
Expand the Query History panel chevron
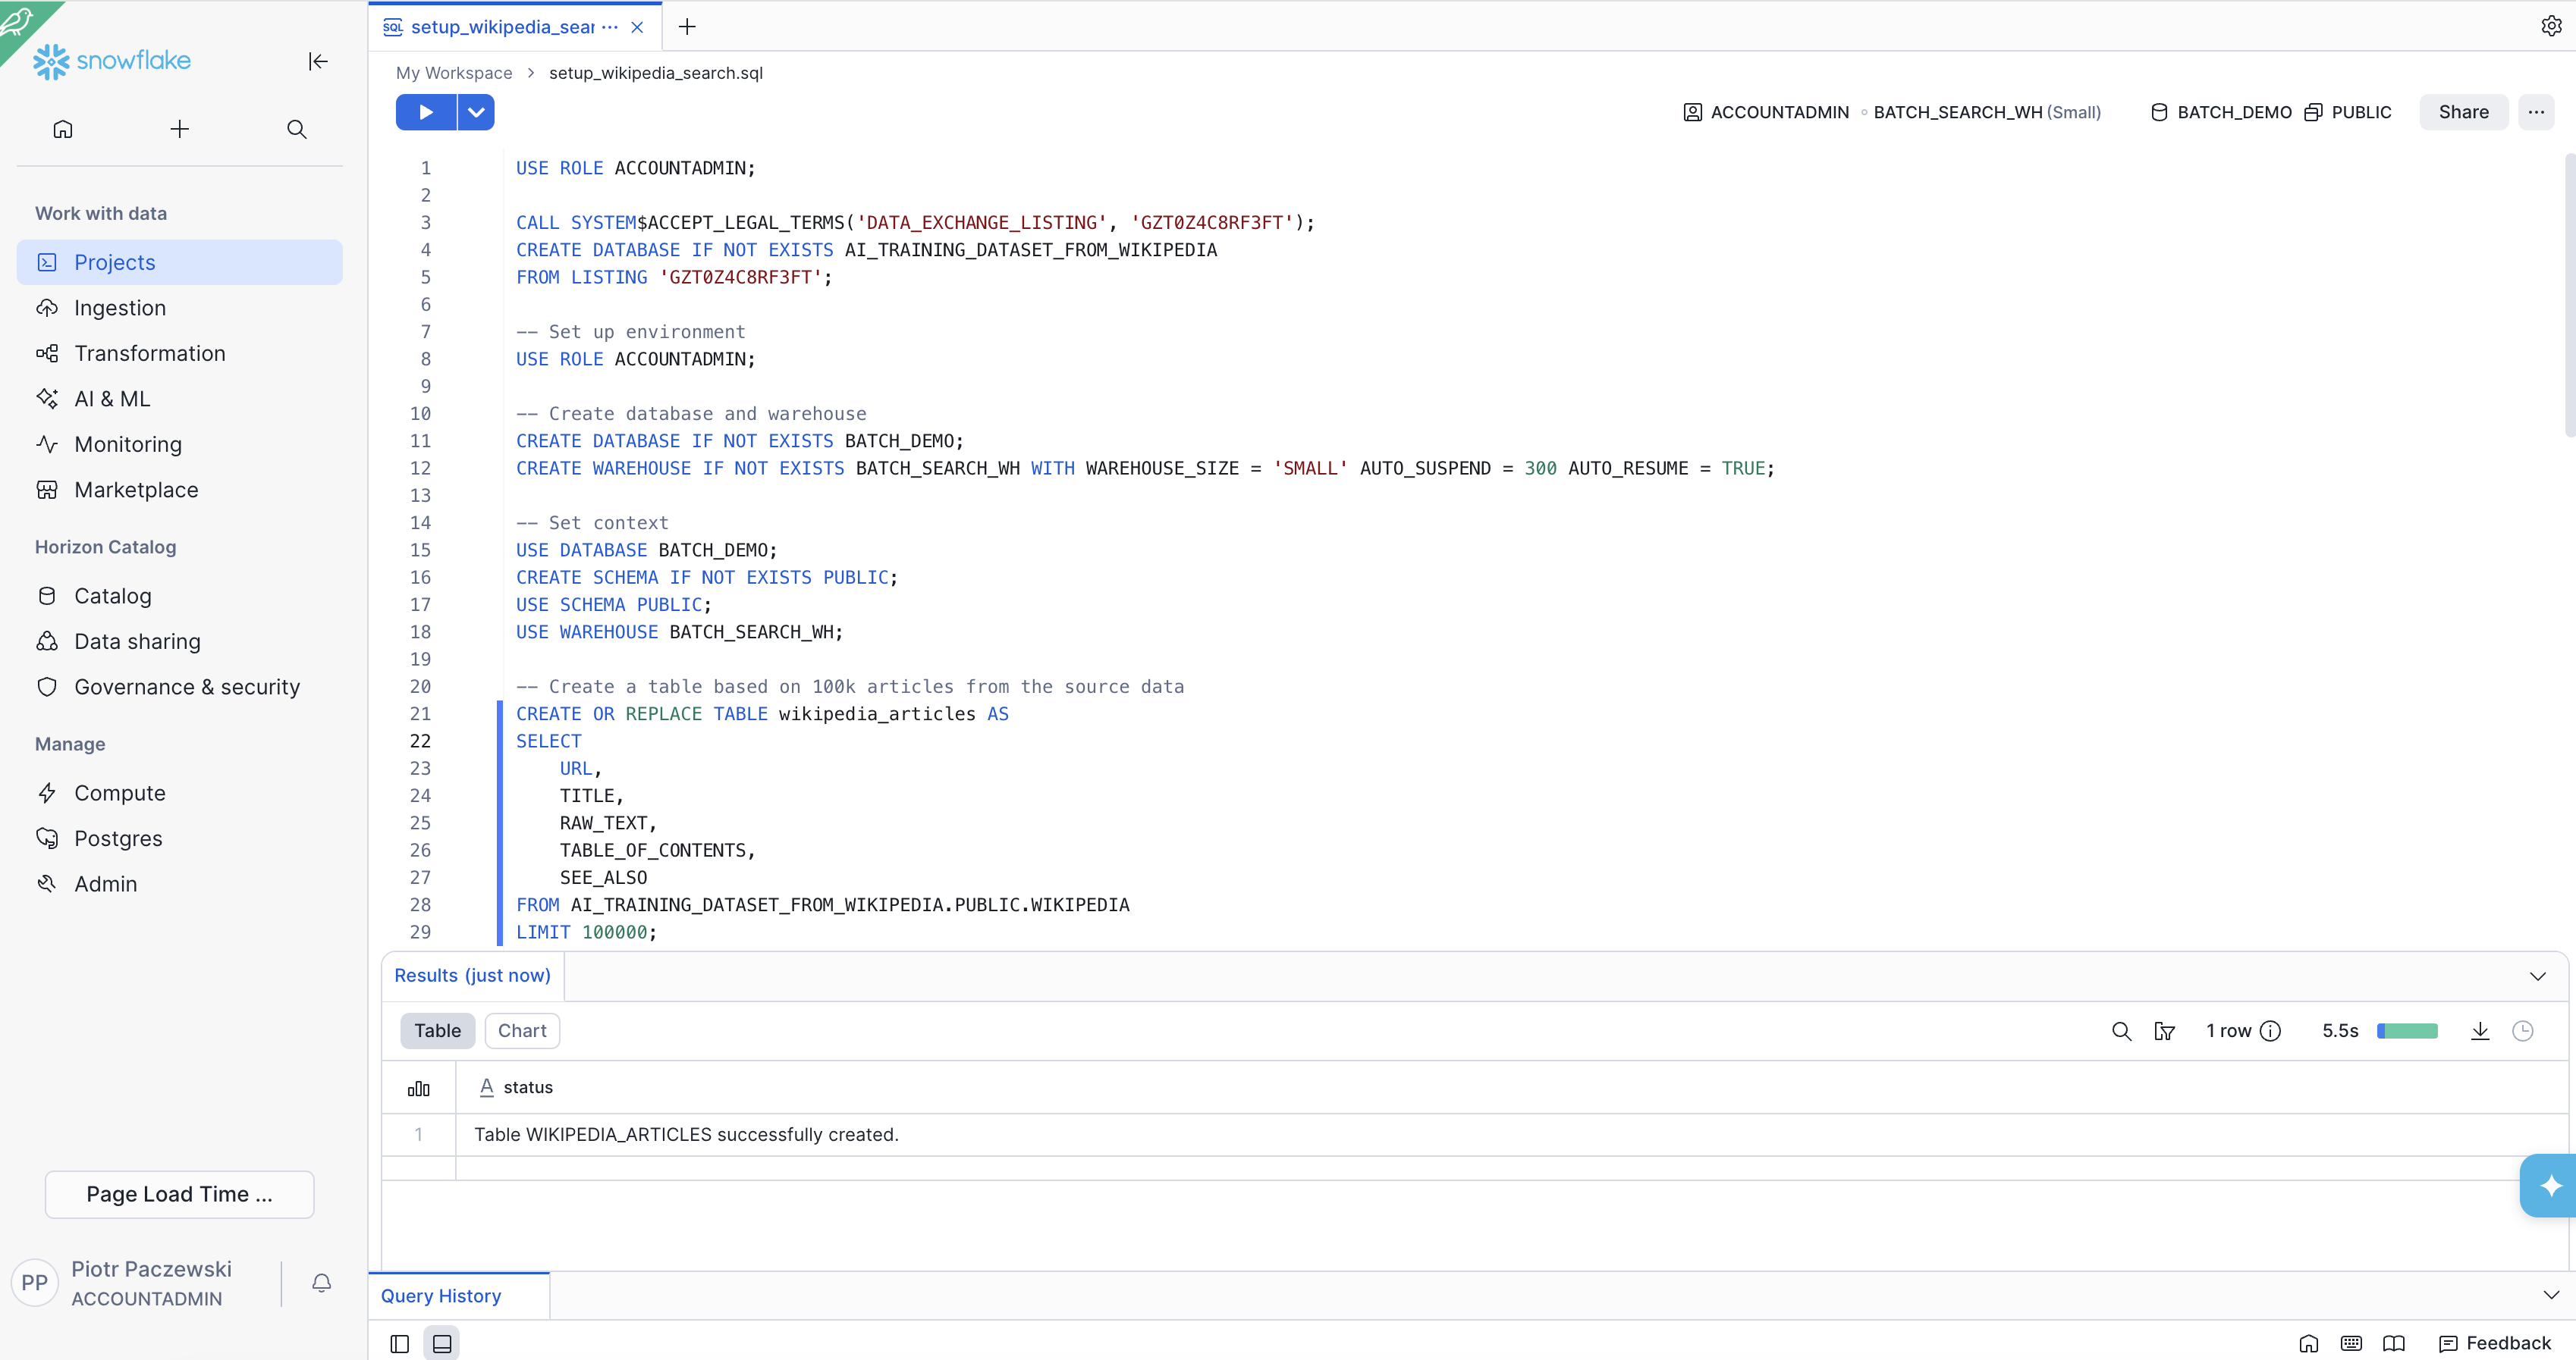point(2550,1294)
